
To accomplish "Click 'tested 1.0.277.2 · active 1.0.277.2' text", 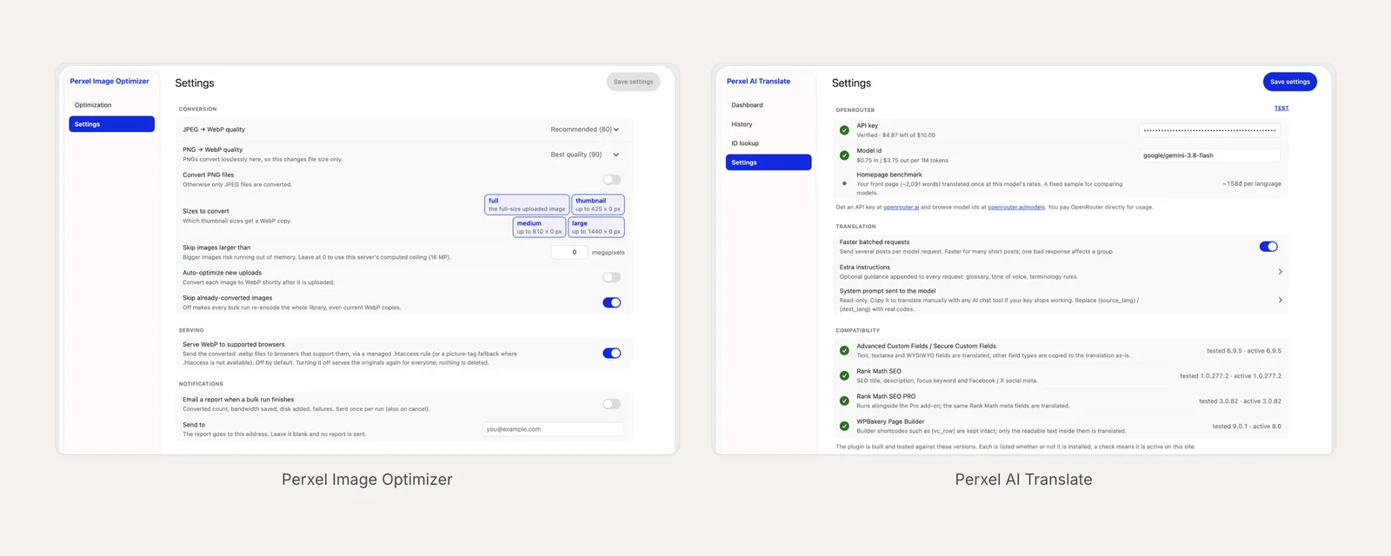I will 1230,376.
